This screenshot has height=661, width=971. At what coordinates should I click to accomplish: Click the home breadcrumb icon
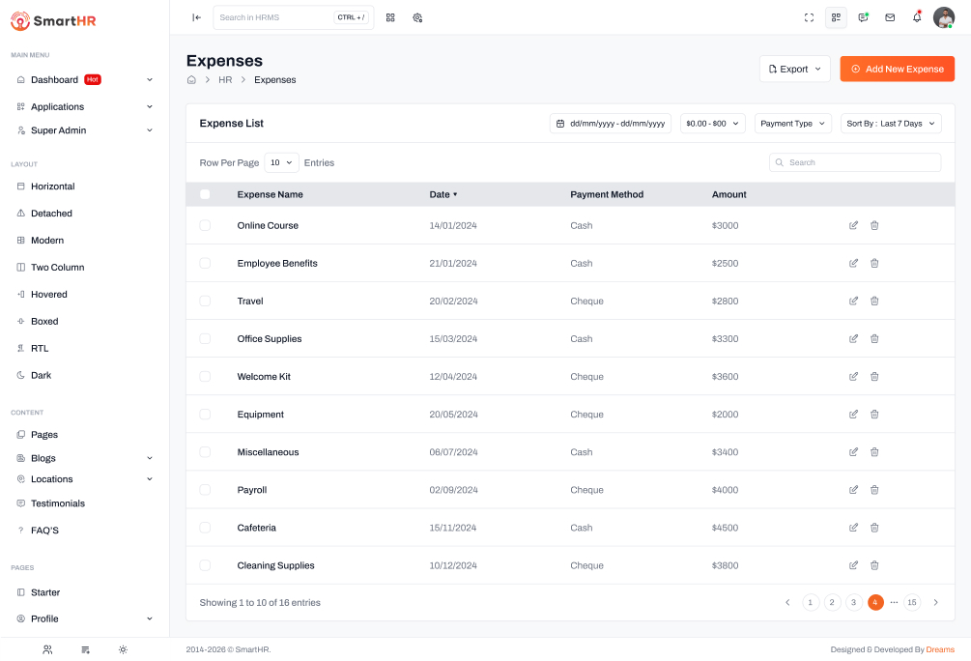tap(192, 80)
